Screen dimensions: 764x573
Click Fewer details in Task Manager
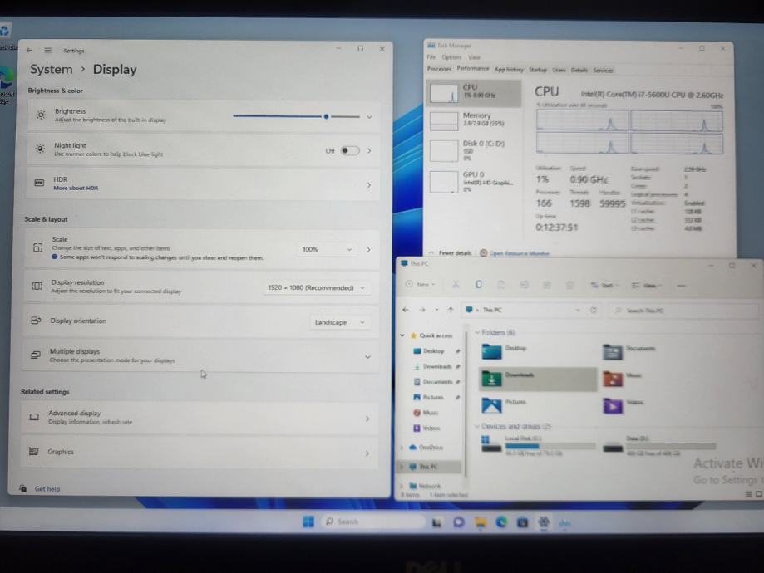click(451, 253)
